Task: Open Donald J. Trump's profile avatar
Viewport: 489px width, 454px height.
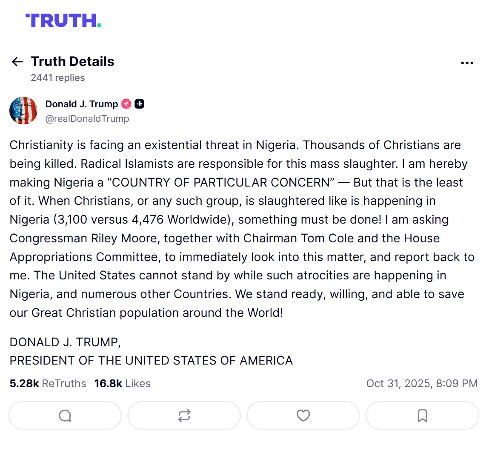Action: pos(23,111)
